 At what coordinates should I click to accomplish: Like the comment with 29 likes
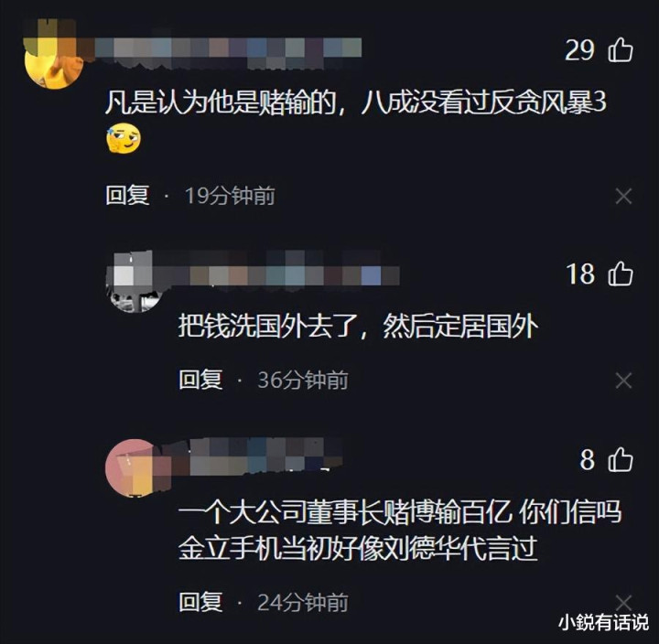[621, 50]
